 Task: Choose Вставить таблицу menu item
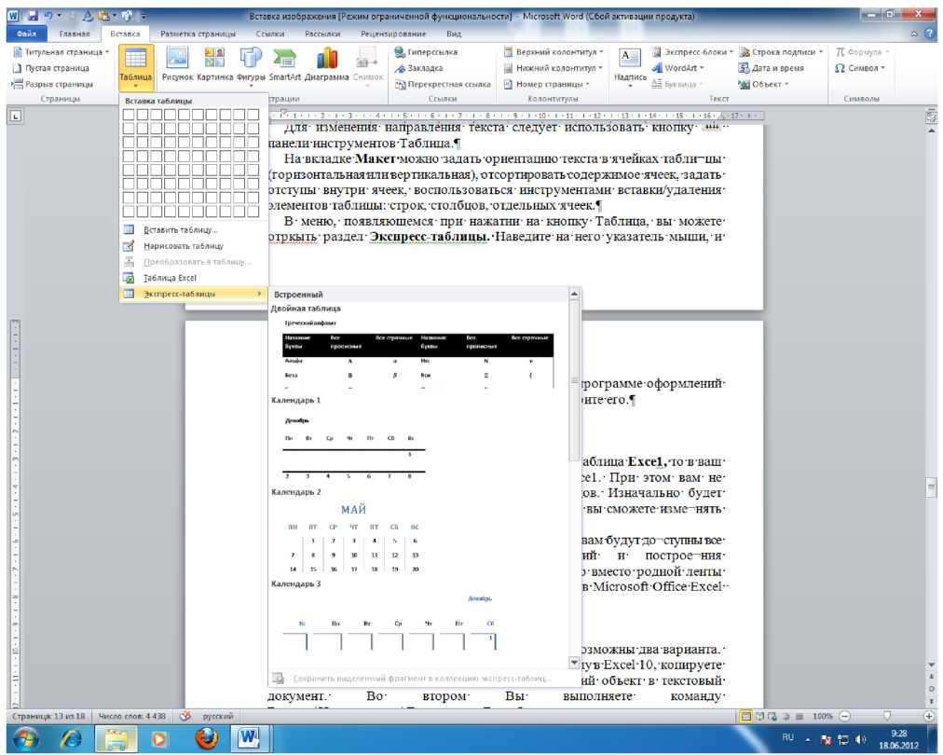coord(194,230)
